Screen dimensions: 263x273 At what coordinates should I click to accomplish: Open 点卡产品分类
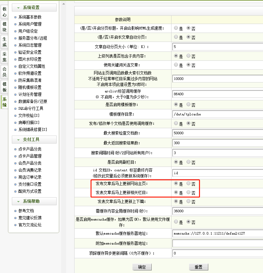(x=30, y=149)
